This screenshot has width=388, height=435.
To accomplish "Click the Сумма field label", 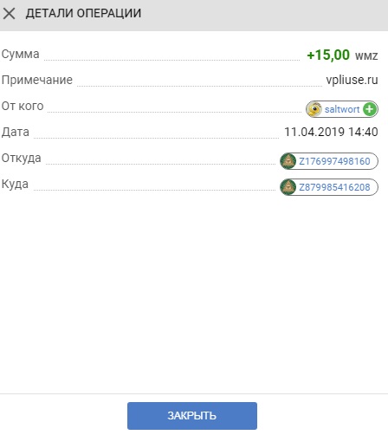I will [20, 55].
